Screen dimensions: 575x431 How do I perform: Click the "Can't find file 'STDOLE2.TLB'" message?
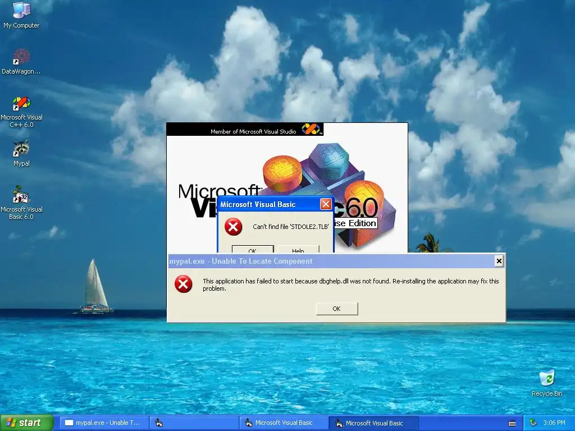pyautogui.click(x=290, y=227)
